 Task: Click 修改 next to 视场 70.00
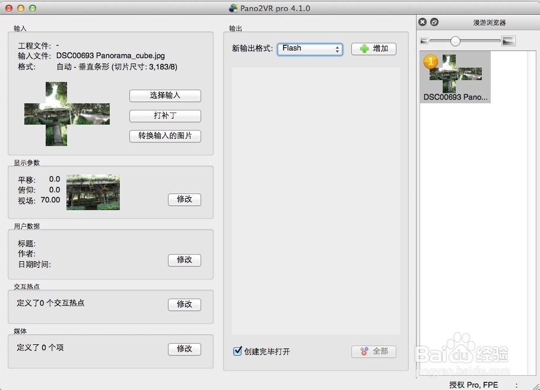[184, 199]
